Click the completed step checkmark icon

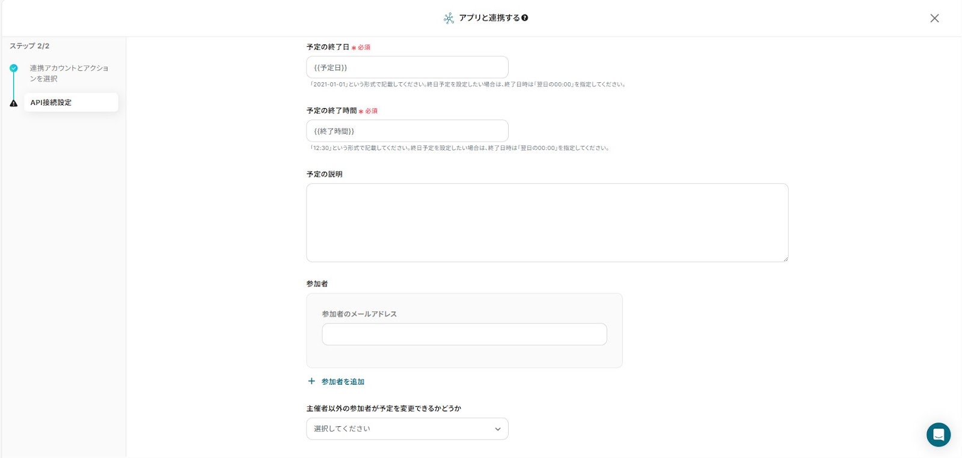14,68
